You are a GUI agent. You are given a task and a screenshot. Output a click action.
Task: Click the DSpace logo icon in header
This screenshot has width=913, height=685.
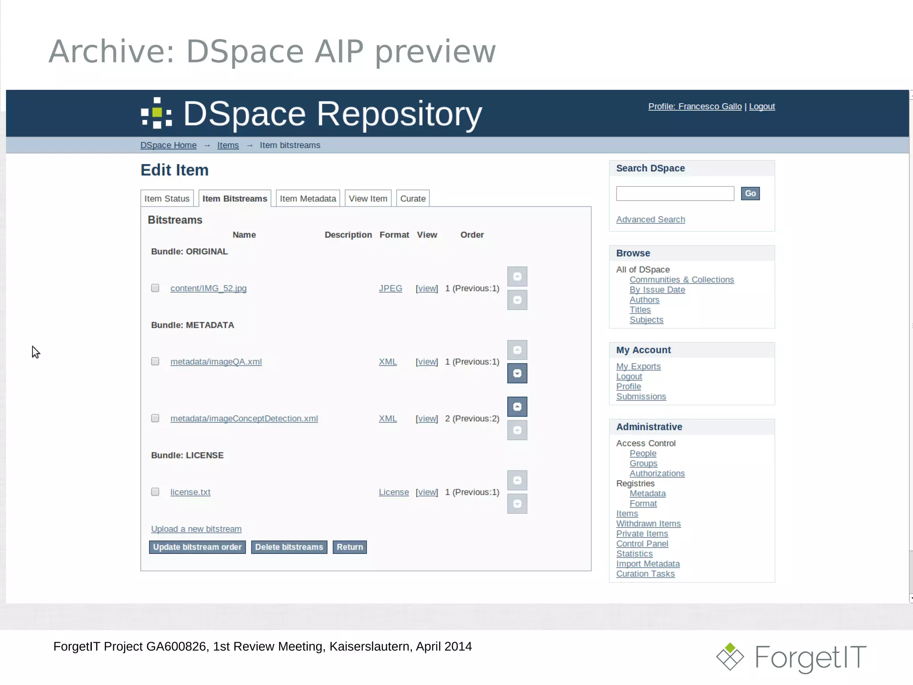(156, 113)
